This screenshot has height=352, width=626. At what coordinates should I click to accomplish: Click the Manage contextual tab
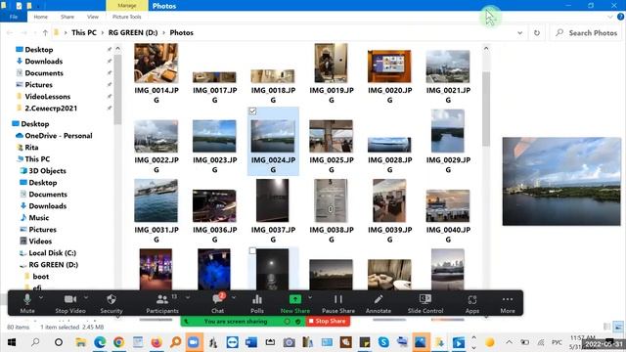click(127, 6)
